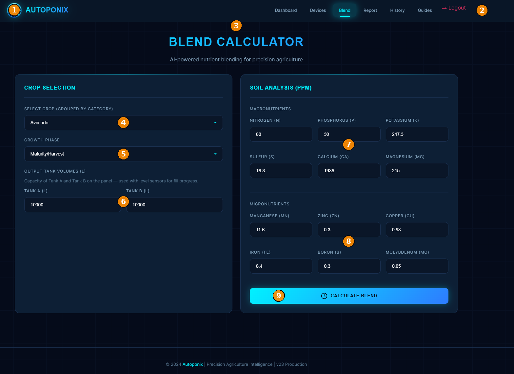The height and width of the screenshot is (374, 514).
Task: Click the Autoponix logo text
Action: [x=47, y=10]
